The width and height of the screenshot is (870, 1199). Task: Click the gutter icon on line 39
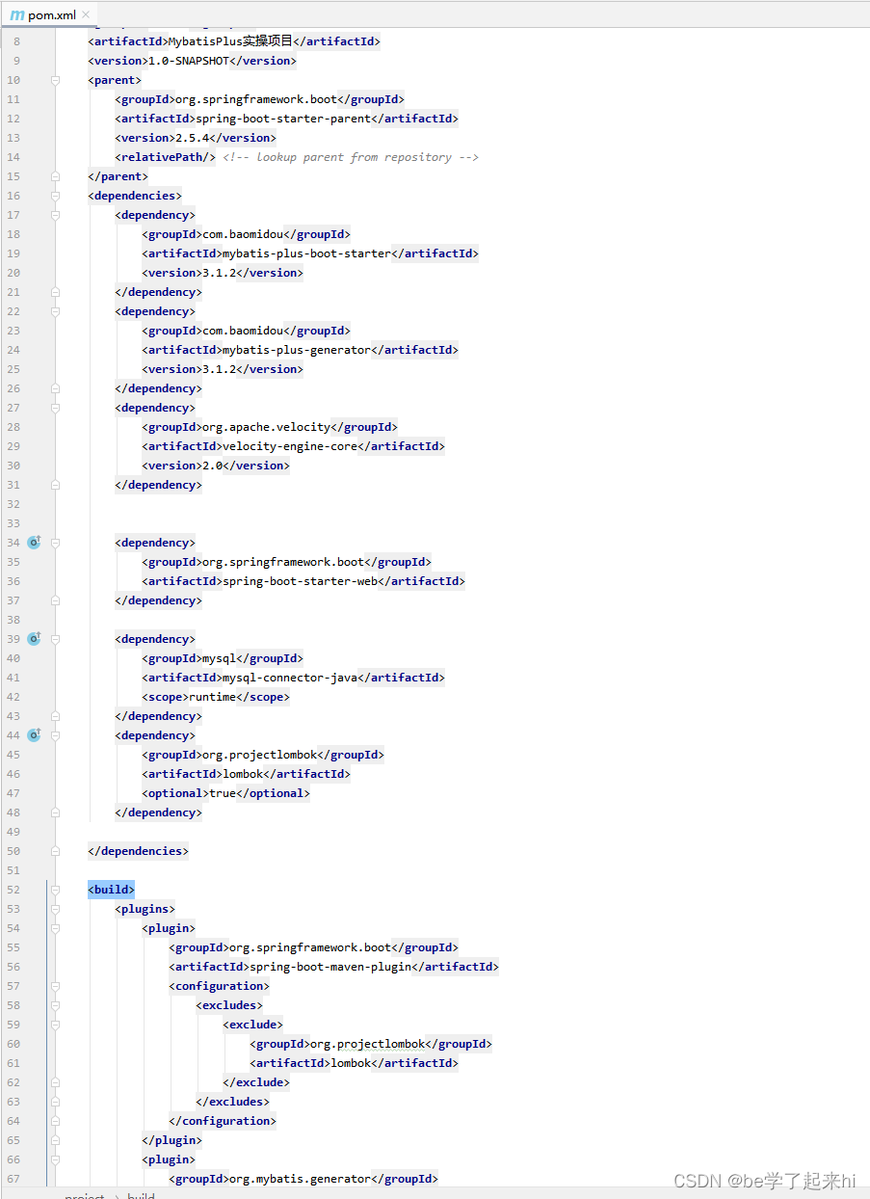34,639
